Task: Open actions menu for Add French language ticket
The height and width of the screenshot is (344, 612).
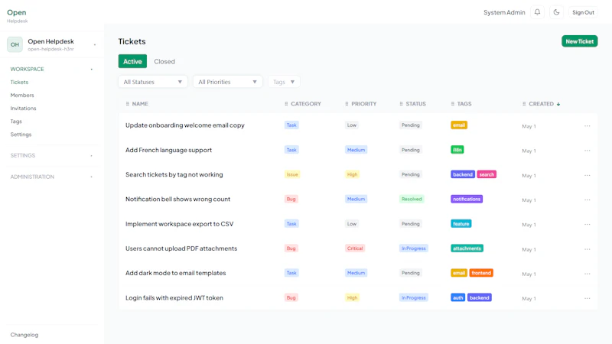Action: click(x=588, y=151)
